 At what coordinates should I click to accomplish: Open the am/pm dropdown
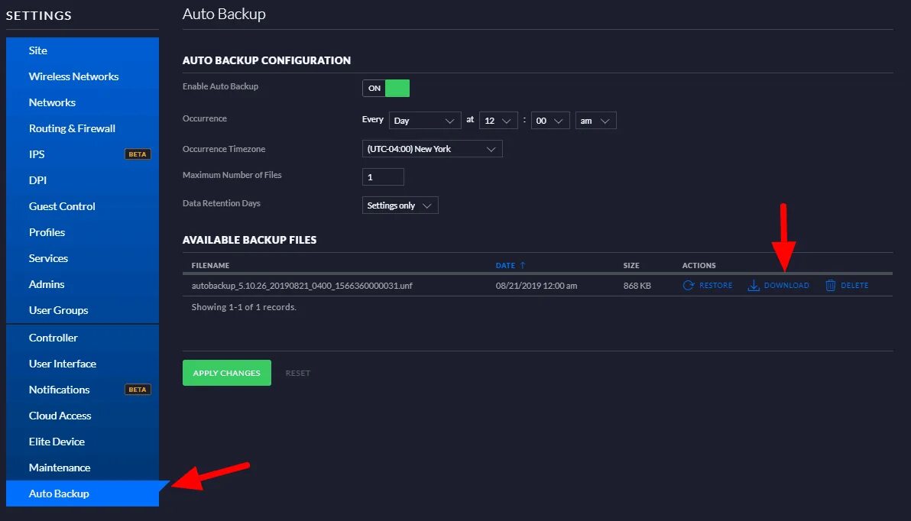[595, 120]
